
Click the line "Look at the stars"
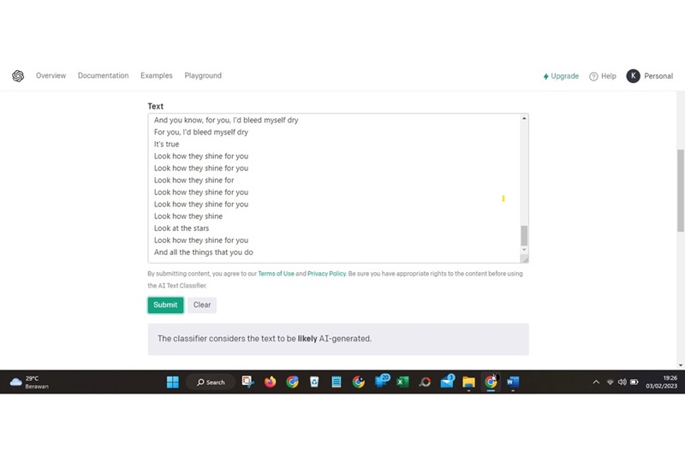tap(182, 228)
